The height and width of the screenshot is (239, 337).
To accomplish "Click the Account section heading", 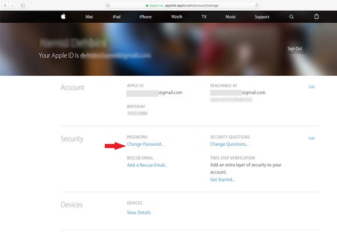I will click(x=72, y=87).
